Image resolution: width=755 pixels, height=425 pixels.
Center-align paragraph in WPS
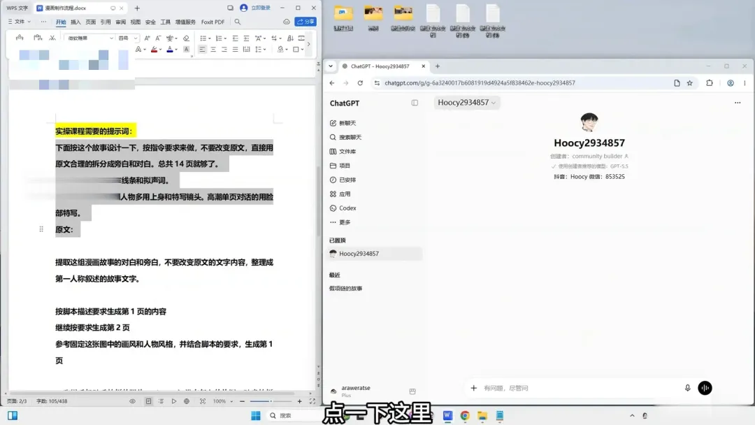pos(213,49)
